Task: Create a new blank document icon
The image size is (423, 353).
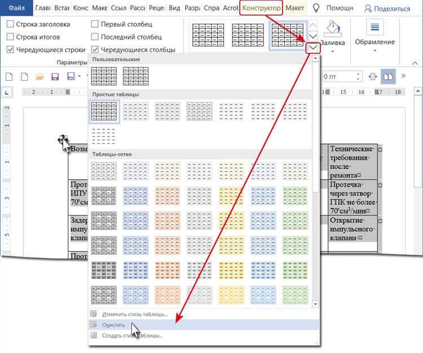Action: coord(9,77)
